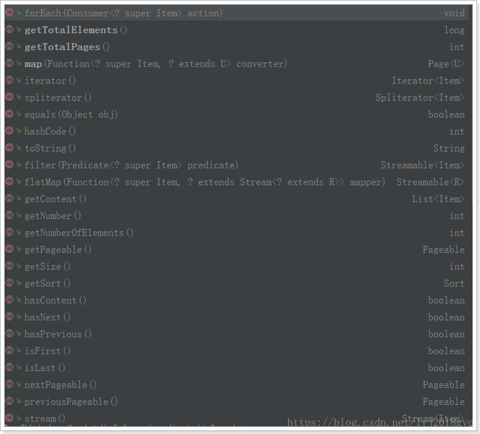Click the green public marker beside hashCode
This screenshot has height=434, width=480.
click(x=19, y=130)
